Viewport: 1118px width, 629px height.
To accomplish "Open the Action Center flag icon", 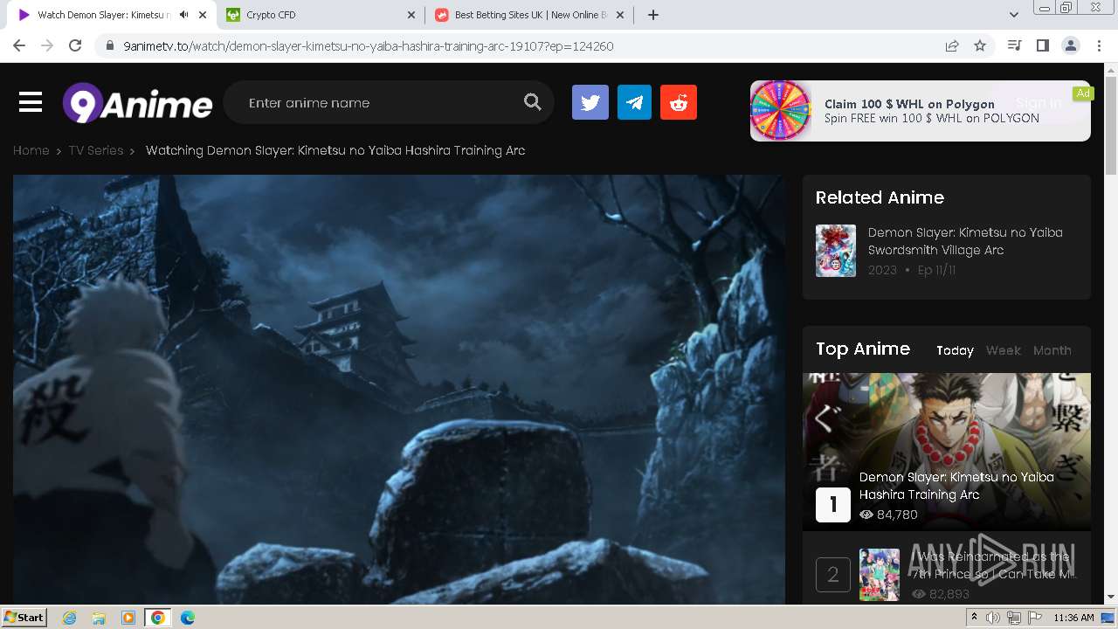I will coord(1035,618).
